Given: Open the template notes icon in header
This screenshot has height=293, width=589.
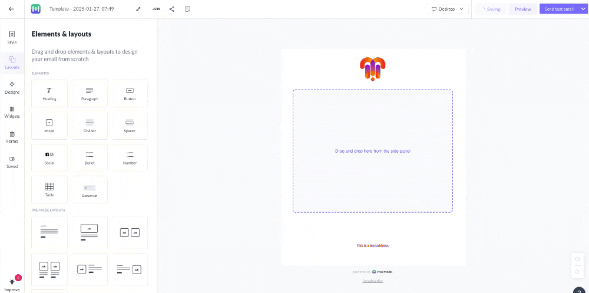Looking at the screenshot, I should pos(187,9).
